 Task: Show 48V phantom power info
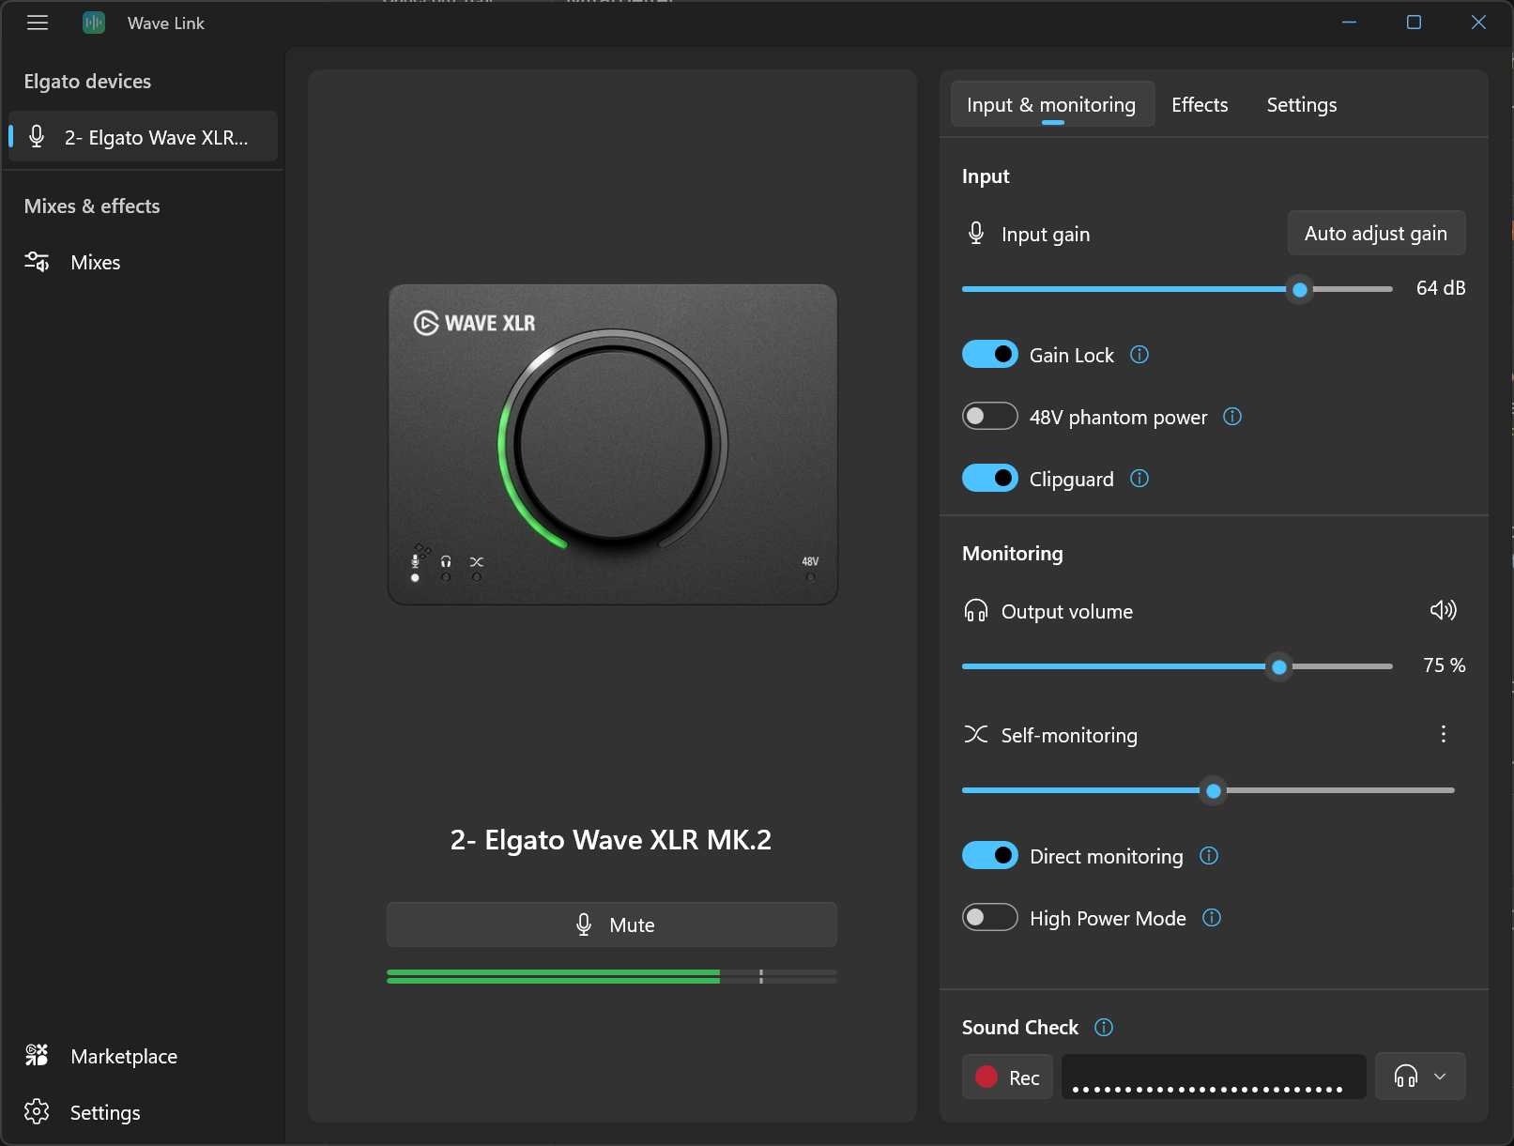(1232, 417)
